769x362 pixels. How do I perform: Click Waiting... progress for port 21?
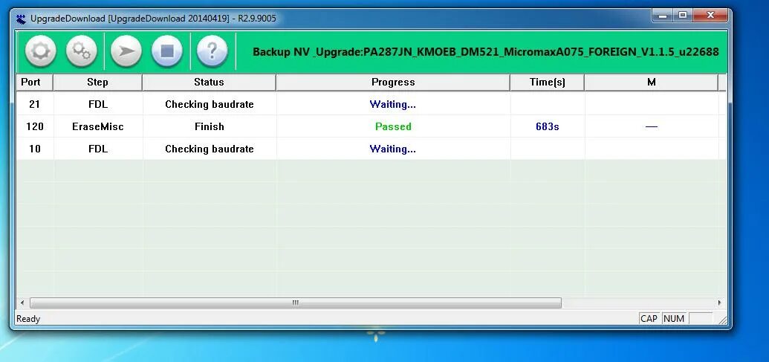point(393,104)
